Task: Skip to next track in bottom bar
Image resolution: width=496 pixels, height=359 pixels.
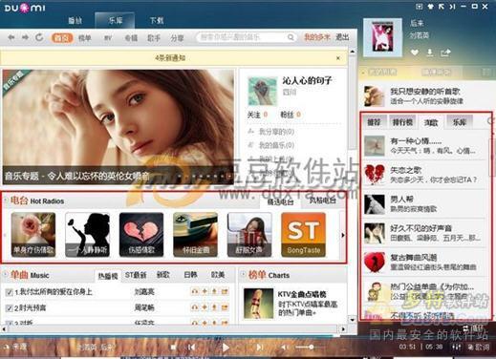Action: point(260,348)
